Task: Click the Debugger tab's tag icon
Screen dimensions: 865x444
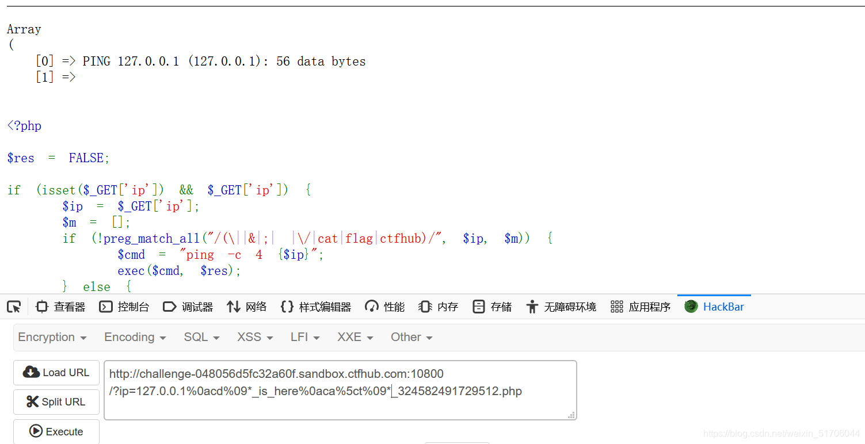Action: point(170,307)
